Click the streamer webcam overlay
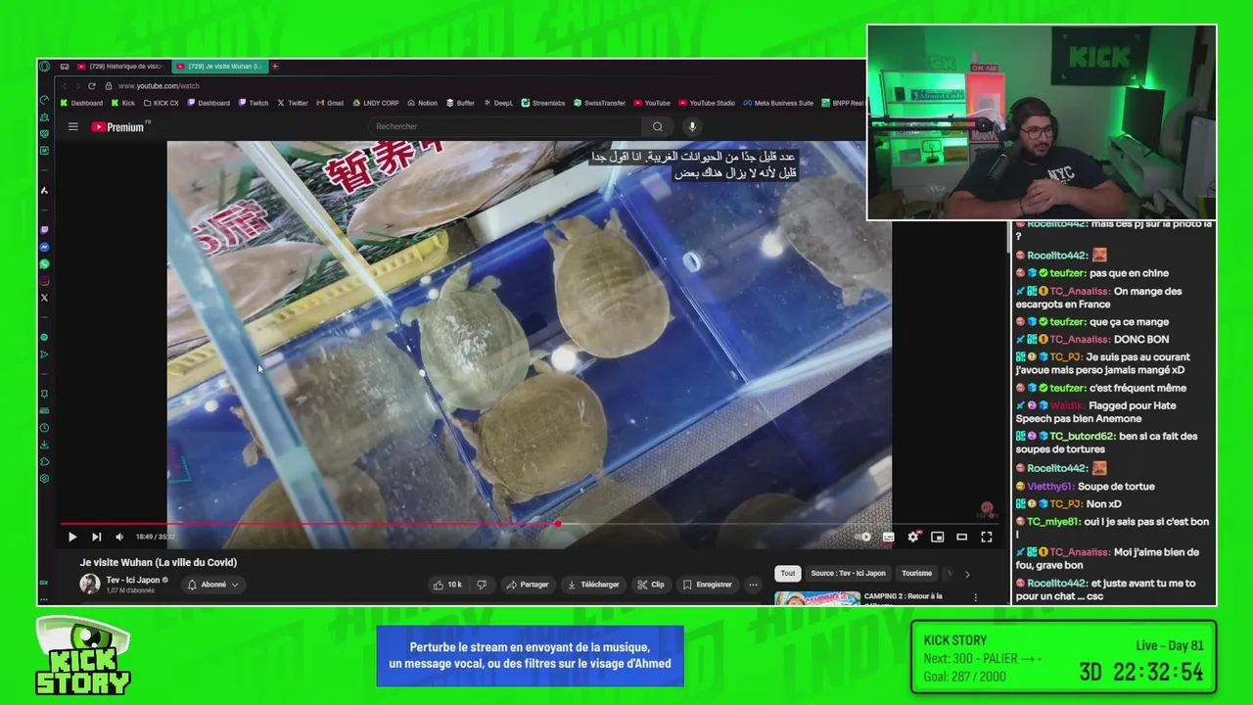The image size is (1253, 705). point(1042,122)
